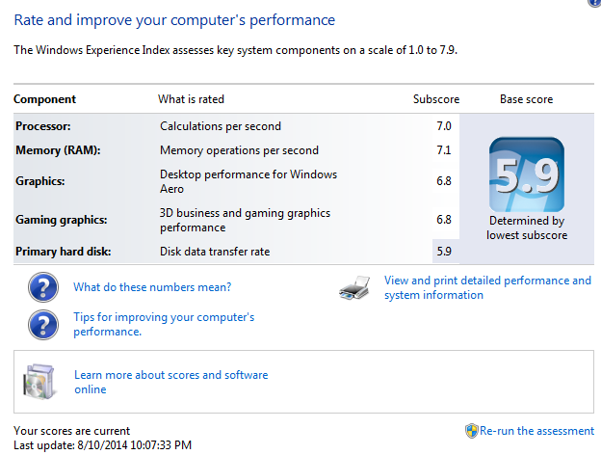
Task: Click the highlighted 5.9 disk subscore
Action: coord(444,252)
